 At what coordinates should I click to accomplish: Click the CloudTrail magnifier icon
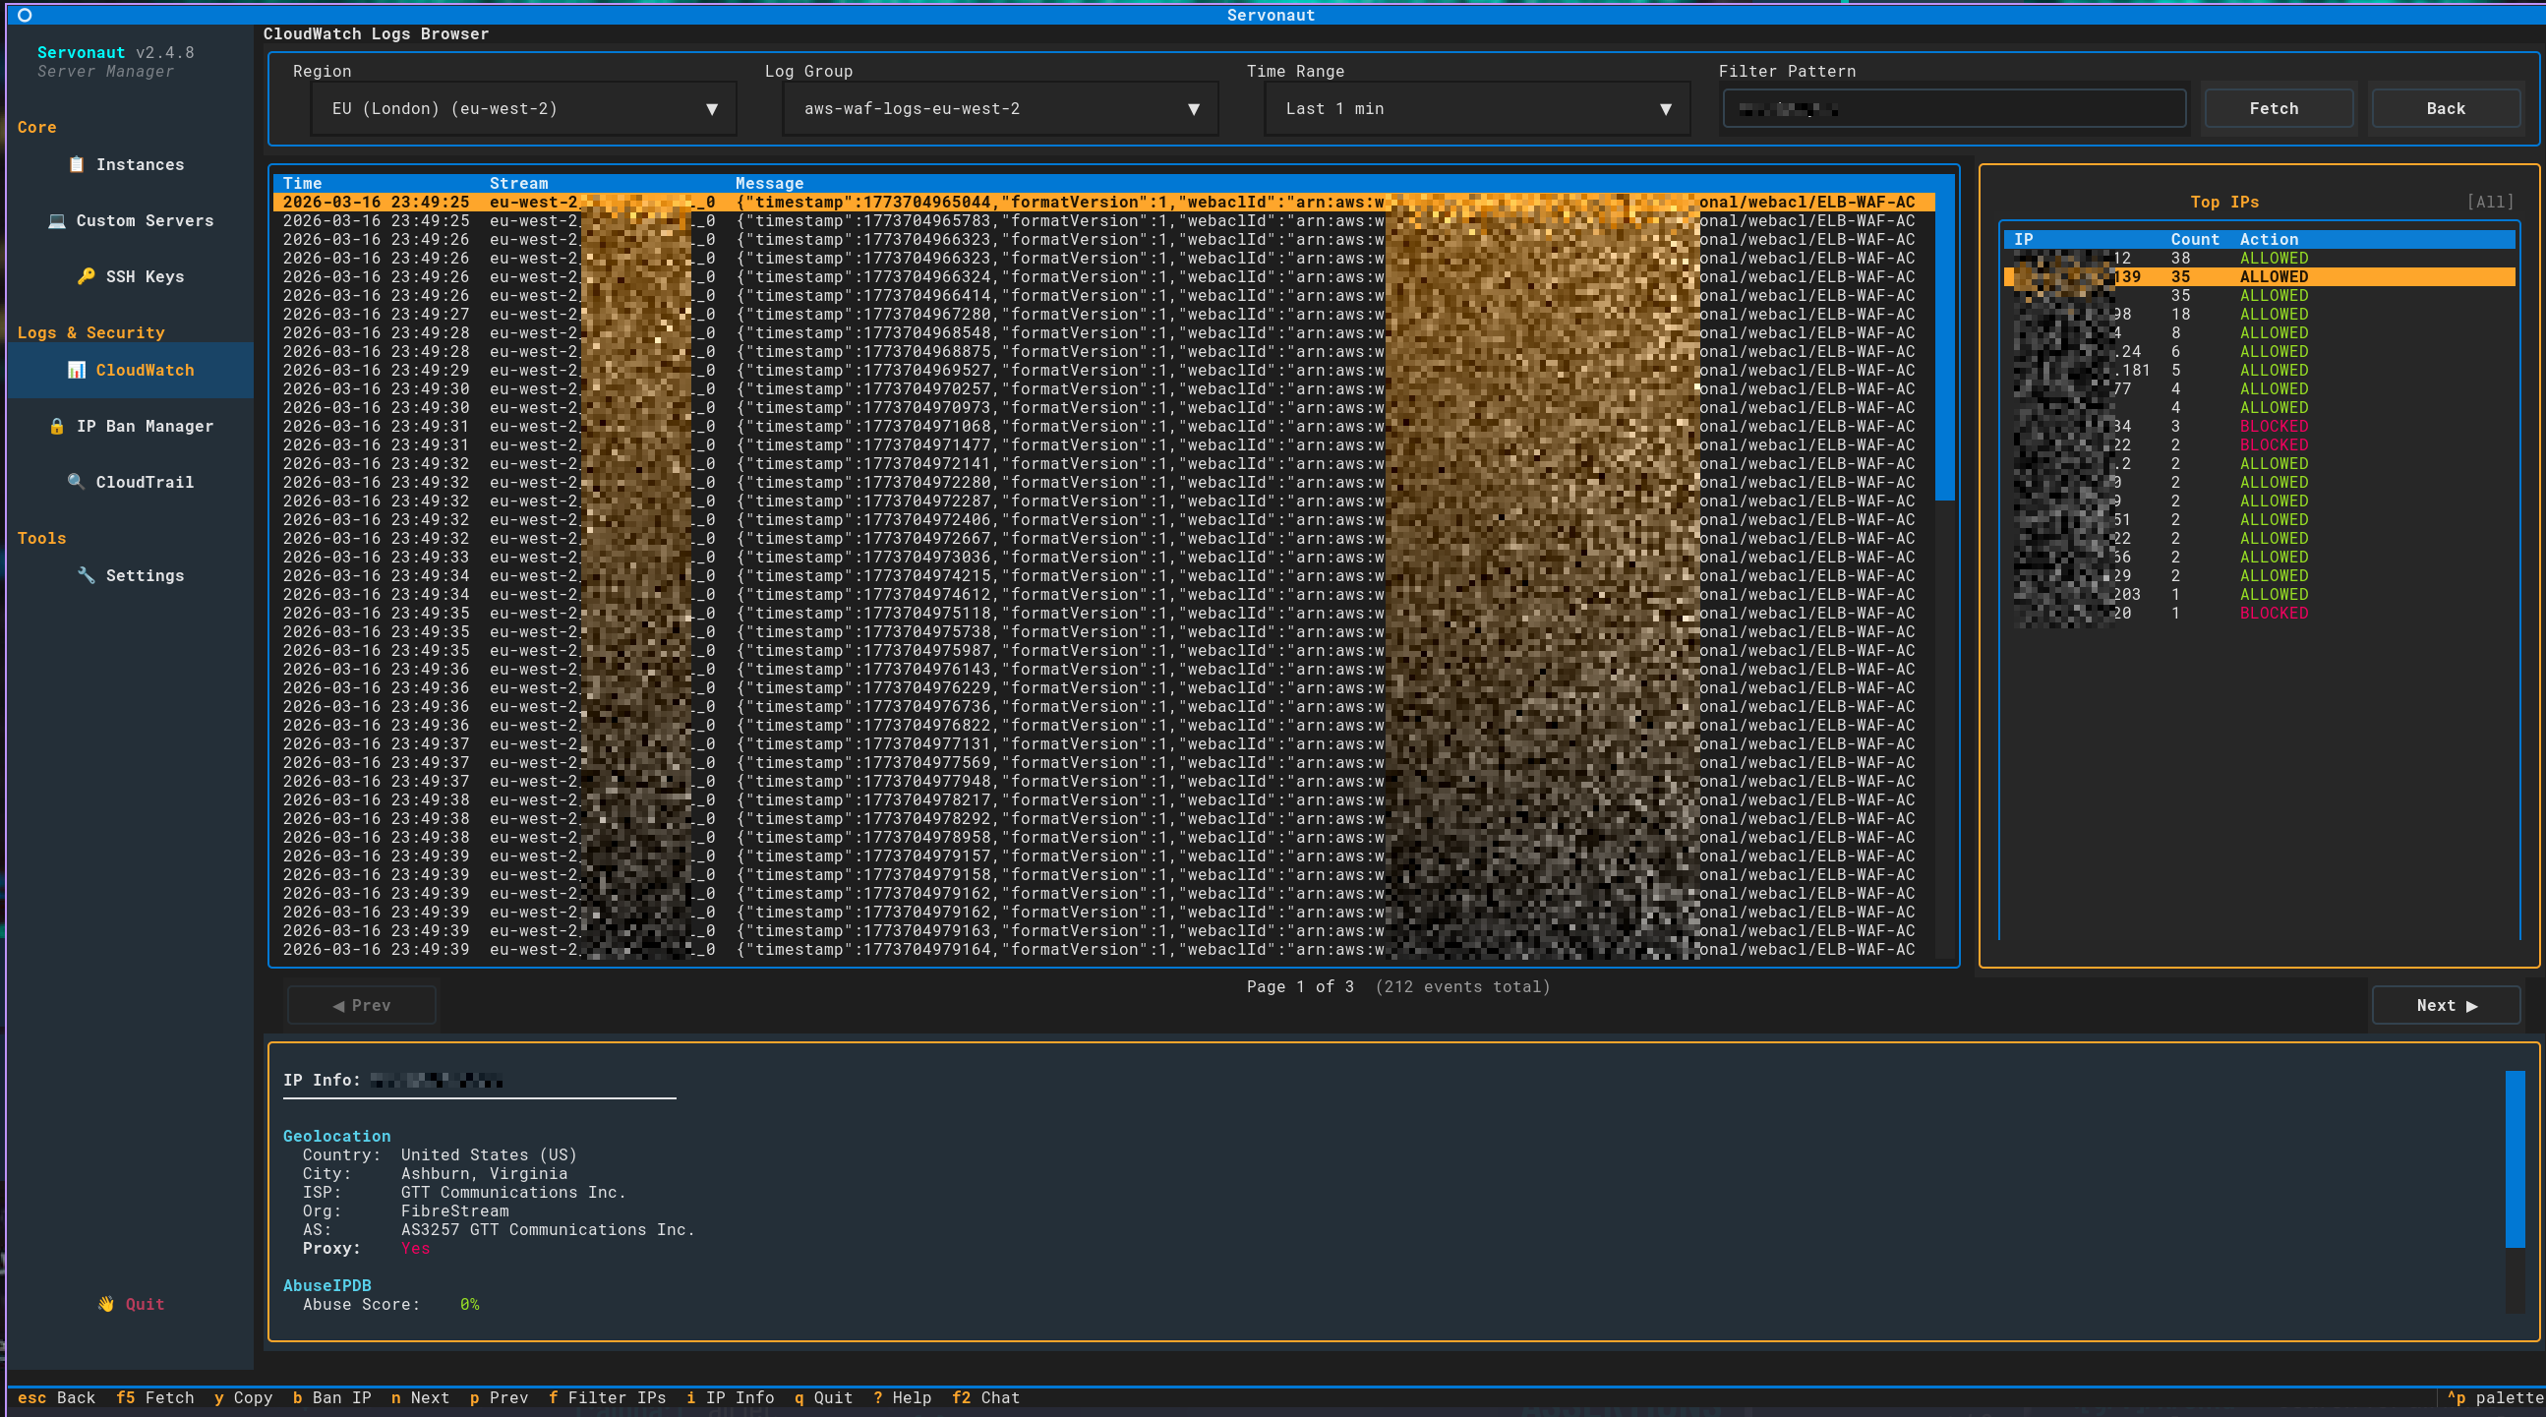click(x=76, y=482)
